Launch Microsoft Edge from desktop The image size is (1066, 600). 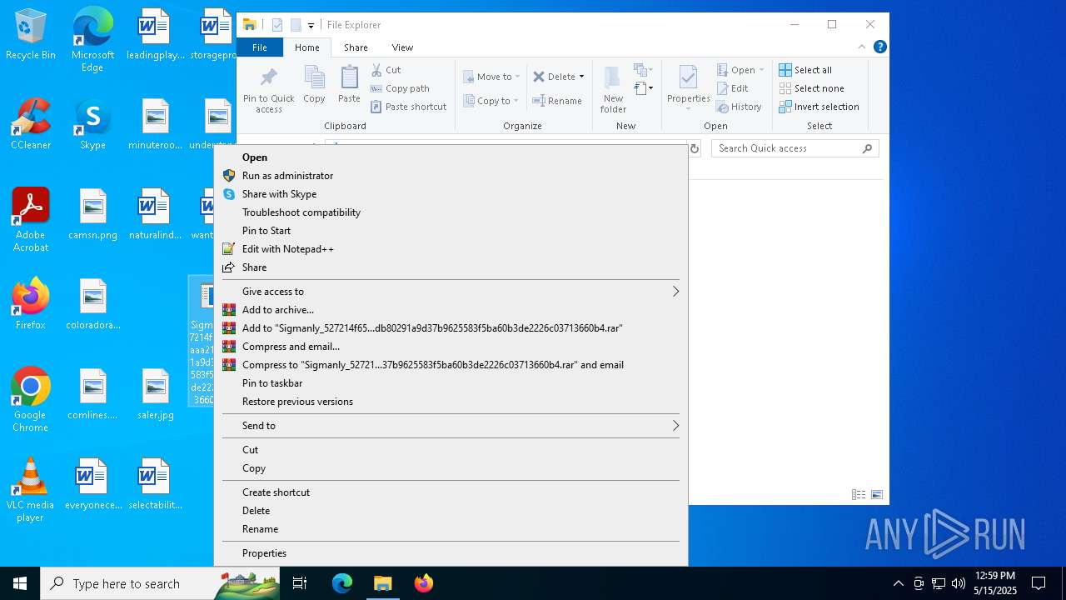(x=92, y=40)
